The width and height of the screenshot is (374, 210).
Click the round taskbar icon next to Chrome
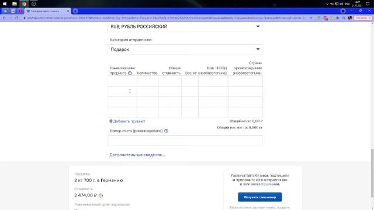pyautogui.click(x=34, y=4)
